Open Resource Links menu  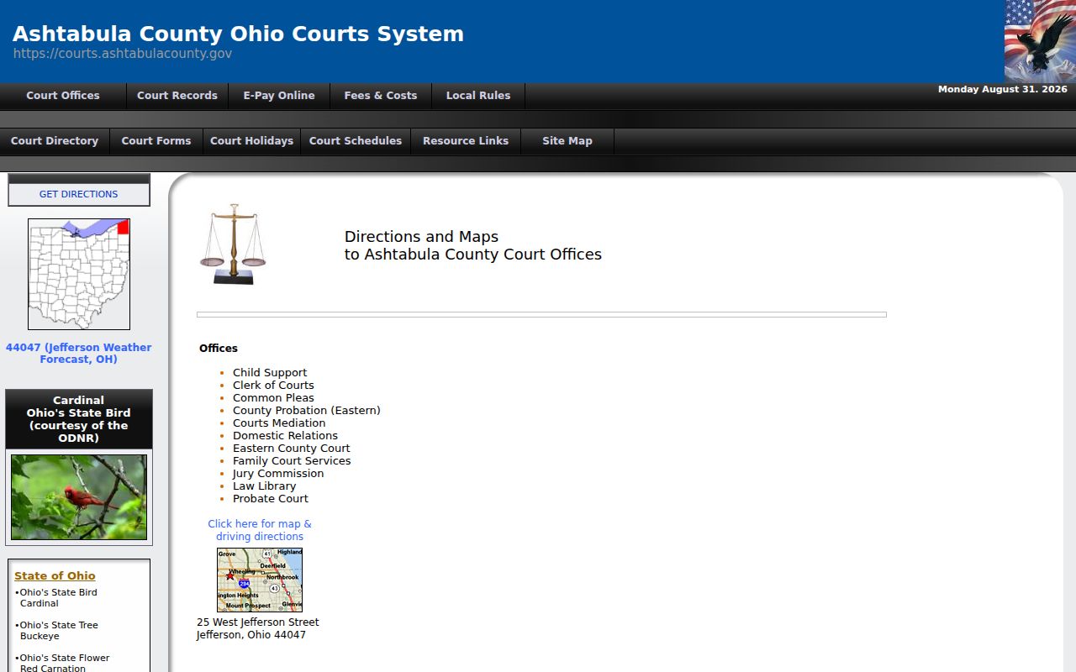click(466, 141)
